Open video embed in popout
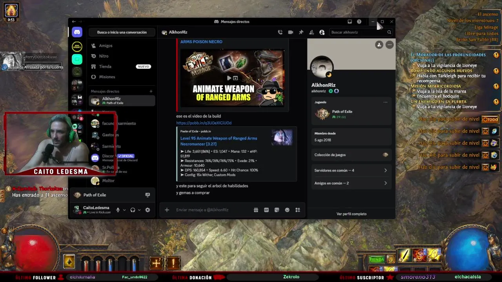Image resolution: width=502 pixels, height=282 pixels. click(235, 78)
